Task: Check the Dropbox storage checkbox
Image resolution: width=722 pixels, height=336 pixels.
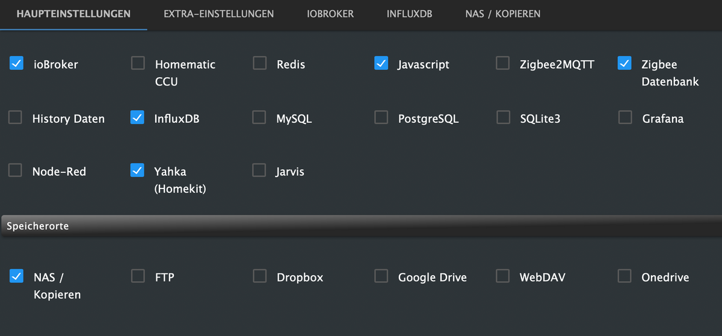Action: (x=259, y=276)
